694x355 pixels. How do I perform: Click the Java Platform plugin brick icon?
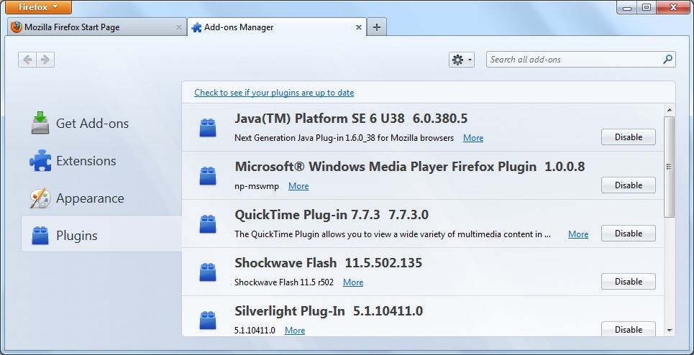click(x=208, y=128)
